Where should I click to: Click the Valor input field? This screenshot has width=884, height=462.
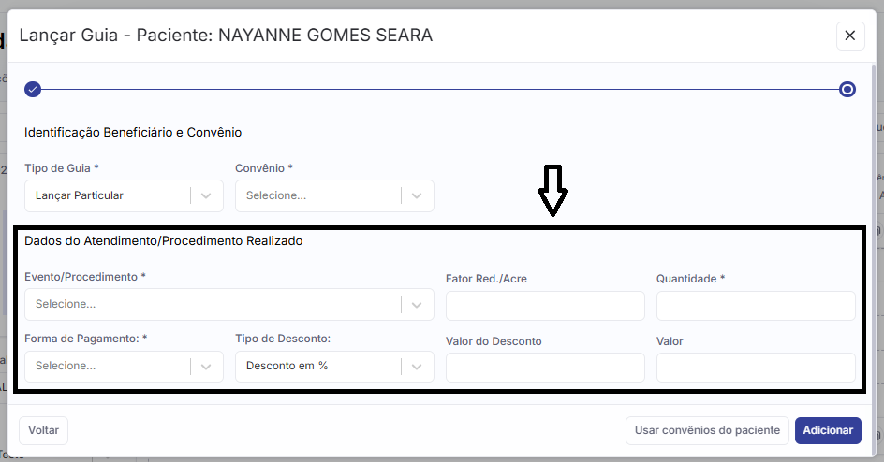(x=756, y=368)
